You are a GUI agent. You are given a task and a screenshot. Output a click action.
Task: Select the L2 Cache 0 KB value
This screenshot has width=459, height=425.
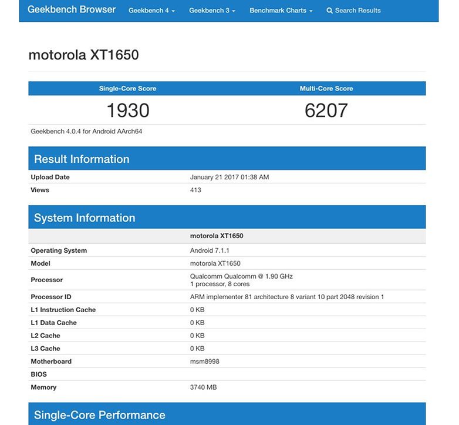coord(197,336)
